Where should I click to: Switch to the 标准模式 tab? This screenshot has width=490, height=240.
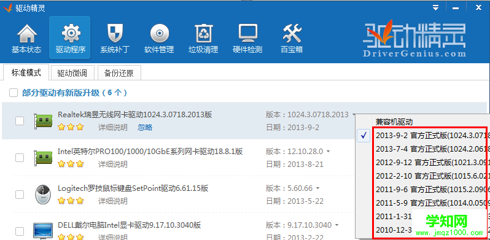pyautogui.click(x=26, y=73)
